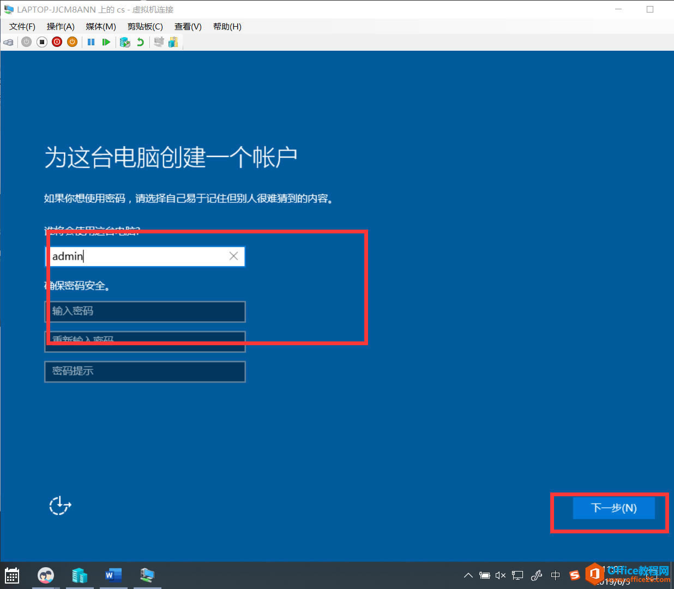Click the greyed-out enhanced session icon
The height and width of the screenshot is (589, 674).
coord(159,42)
